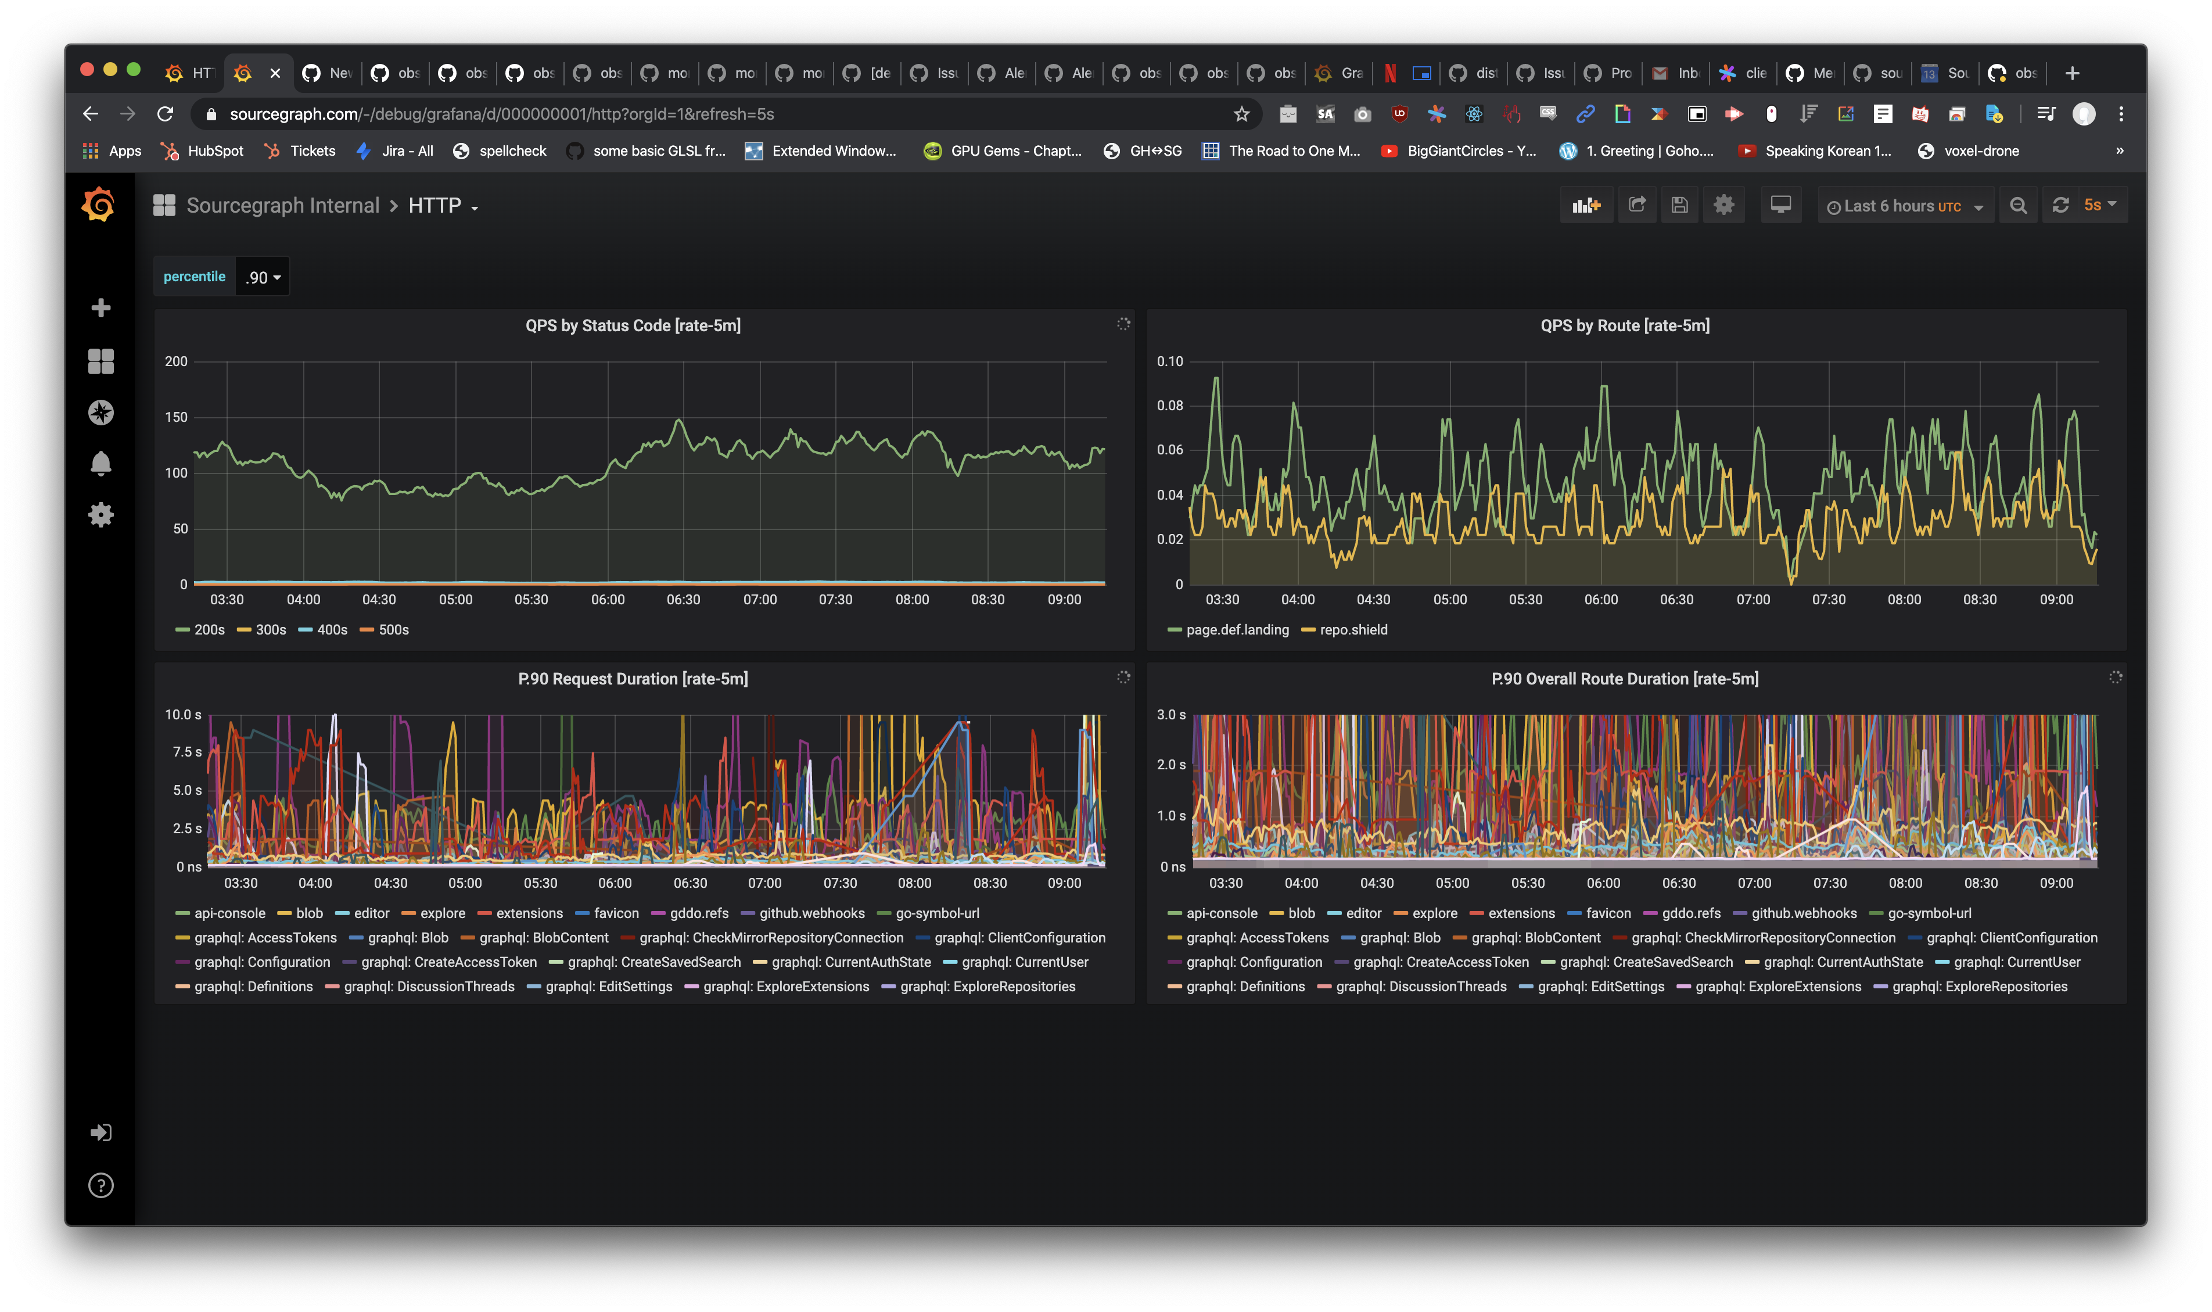Click the blue 400s color swatch
The height and width of the screenshot is (1312, 2212).
306,629
